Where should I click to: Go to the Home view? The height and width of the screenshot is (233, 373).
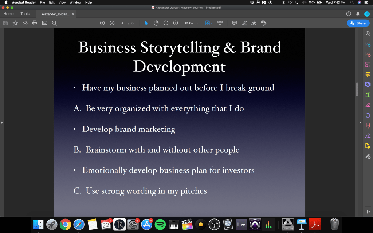point(8,14)
